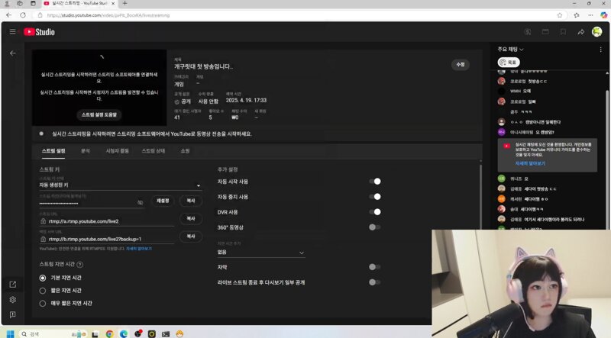611x338 pixels.
Task: Click the bookmark-style icon in Studio header
Action: click(563, 32)
